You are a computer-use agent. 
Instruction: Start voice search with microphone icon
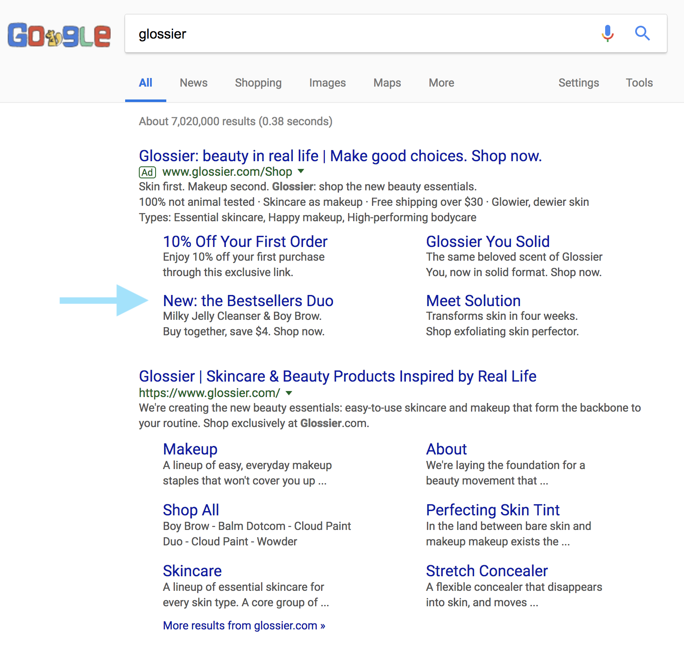607,33
